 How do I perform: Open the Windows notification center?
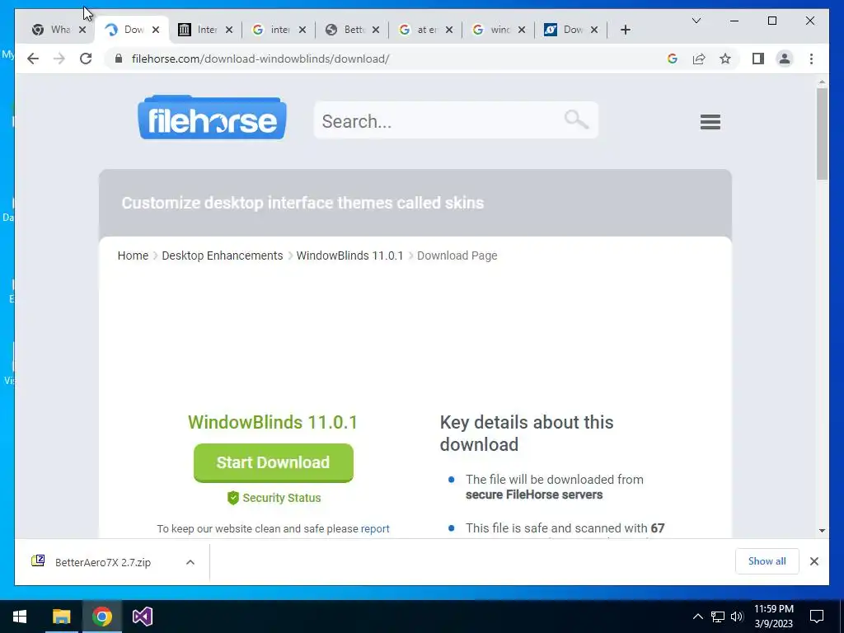coord(817,617)
